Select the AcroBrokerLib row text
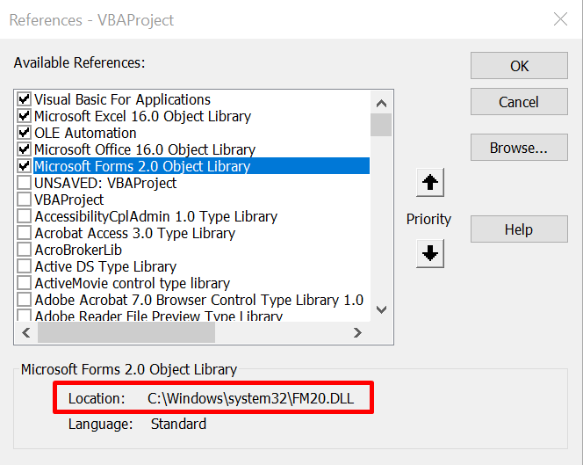 (78, 250)
